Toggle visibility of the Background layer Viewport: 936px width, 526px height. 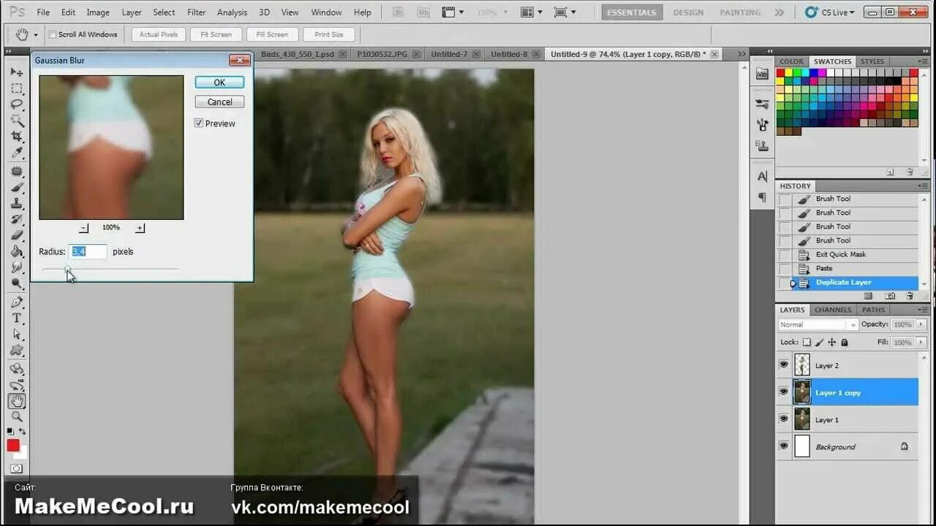click(x=784, y=446)
